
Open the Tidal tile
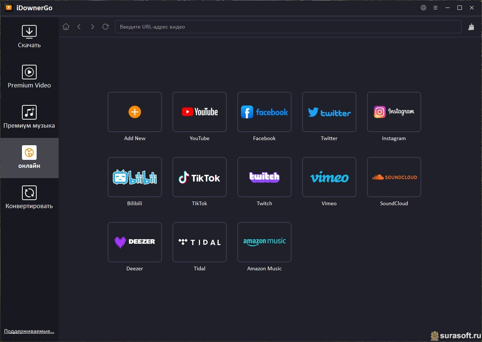(x=200, y=242)
